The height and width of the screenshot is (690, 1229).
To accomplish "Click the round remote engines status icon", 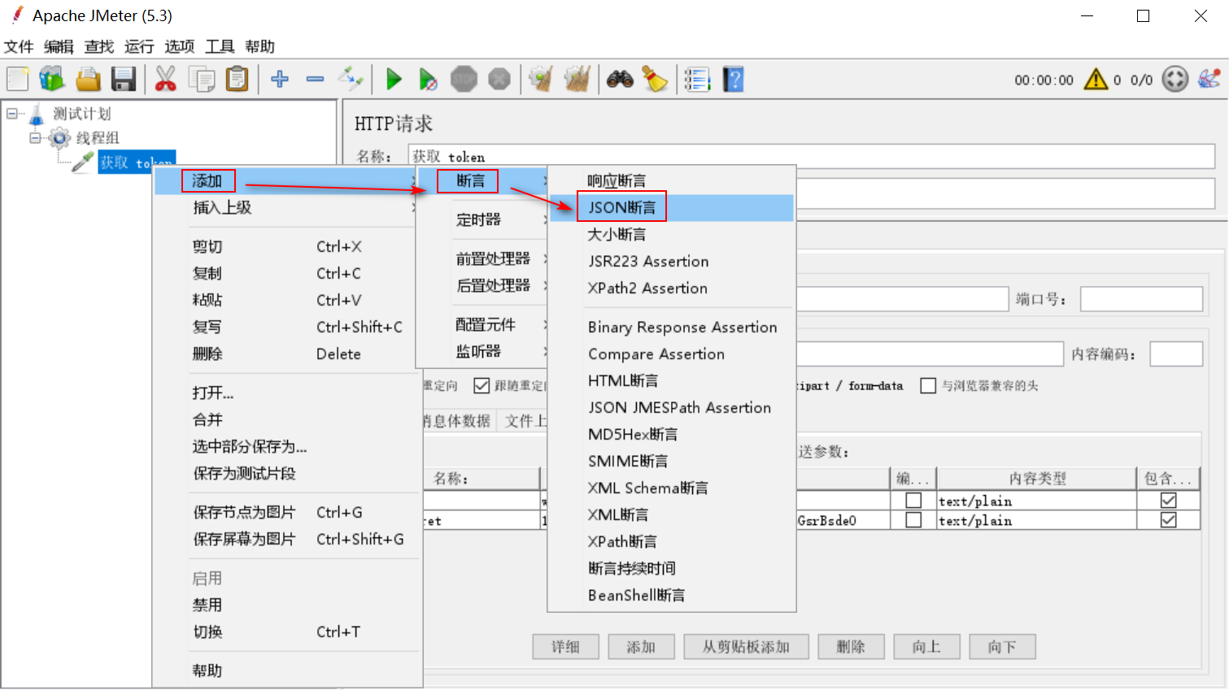I will 1175,79.
